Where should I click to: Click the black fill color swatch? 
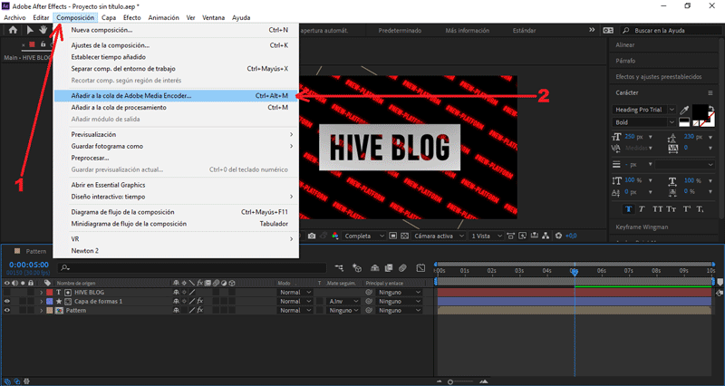pos(699,111)
